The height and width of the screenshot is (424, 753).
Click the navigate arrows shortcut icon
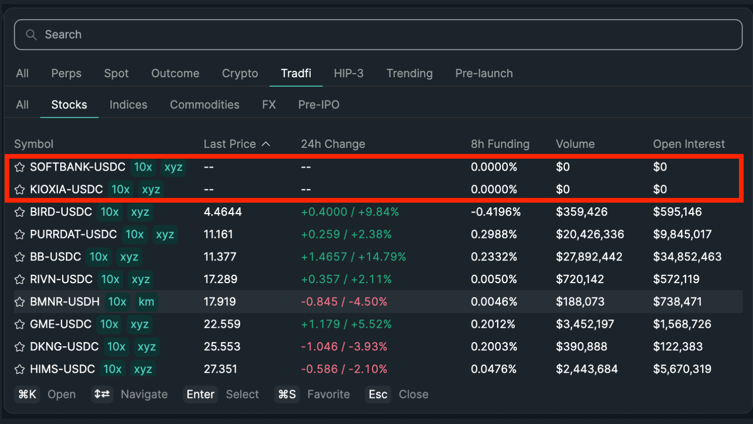click(102, 394)
